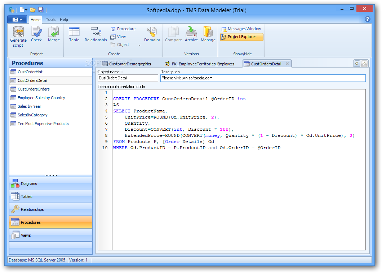Click the Open folder icon in title bar
382x273 pixels.
[33, 10]
